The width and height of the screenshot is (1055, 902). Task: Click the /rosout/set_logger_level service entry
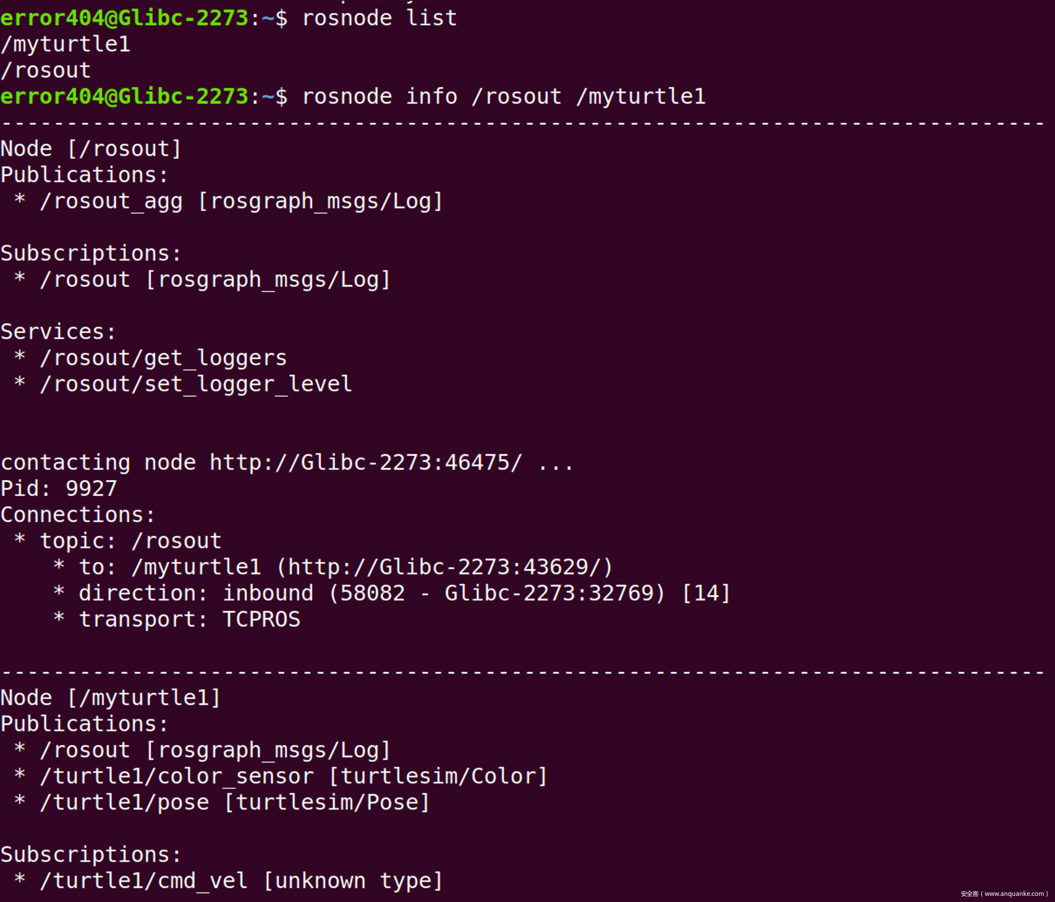point(195,384)
